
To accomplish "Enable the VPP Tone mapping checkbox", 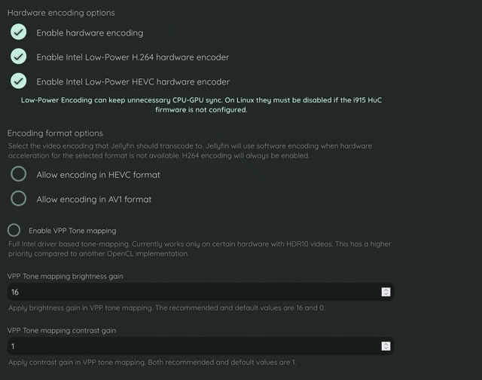I will pyautogui.click(x=14, y=230).
